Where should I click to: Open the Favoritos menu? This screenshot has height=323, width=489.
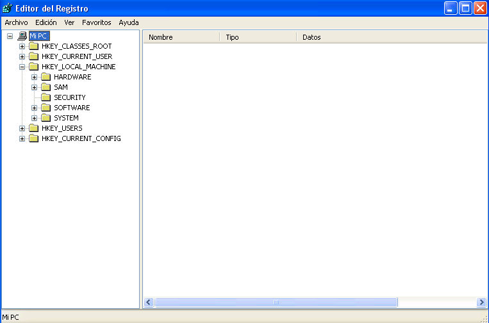click(96, 22)
